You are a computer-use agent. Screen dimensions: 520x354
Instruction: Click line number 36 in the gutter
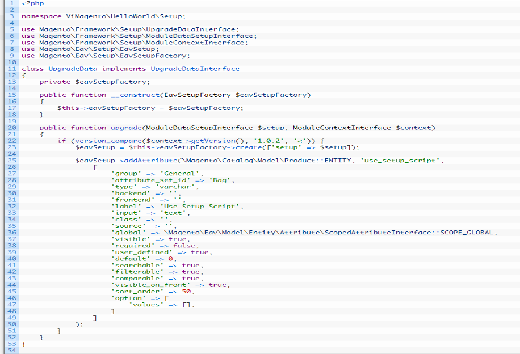click(x=12, y=233)
